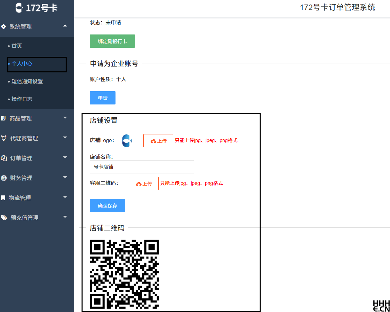Open 订单管理 via its sidebar icon

point(4,158)
